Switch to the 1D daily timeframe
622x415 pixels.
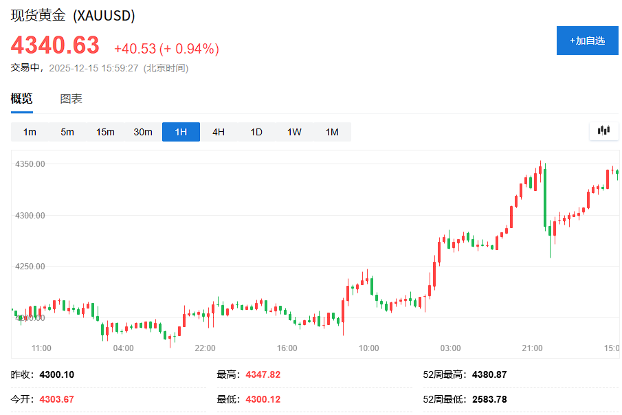pos(256,131)
